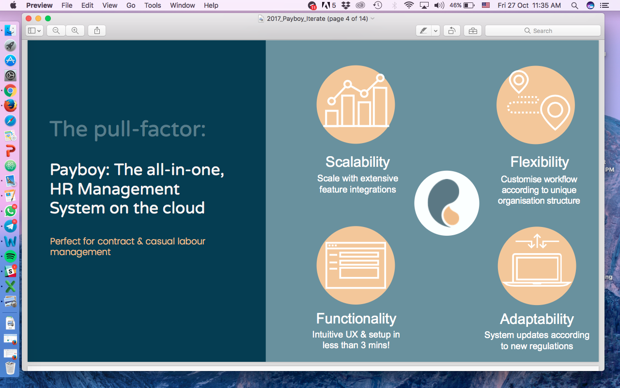Open the Trash in the Dock
The width and height of the screenshot is (620, 388).
pyautogui.click(x=10, y=368)
